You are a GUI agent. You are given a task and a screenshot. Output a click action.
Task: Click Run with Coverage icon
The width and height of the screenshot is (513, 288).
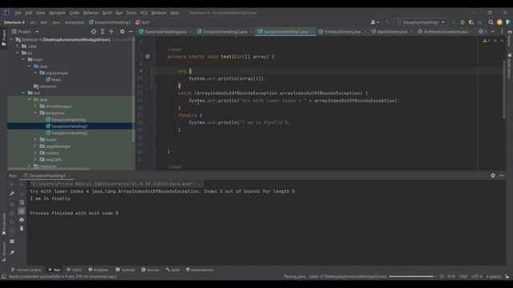click(x=471, y=22)
